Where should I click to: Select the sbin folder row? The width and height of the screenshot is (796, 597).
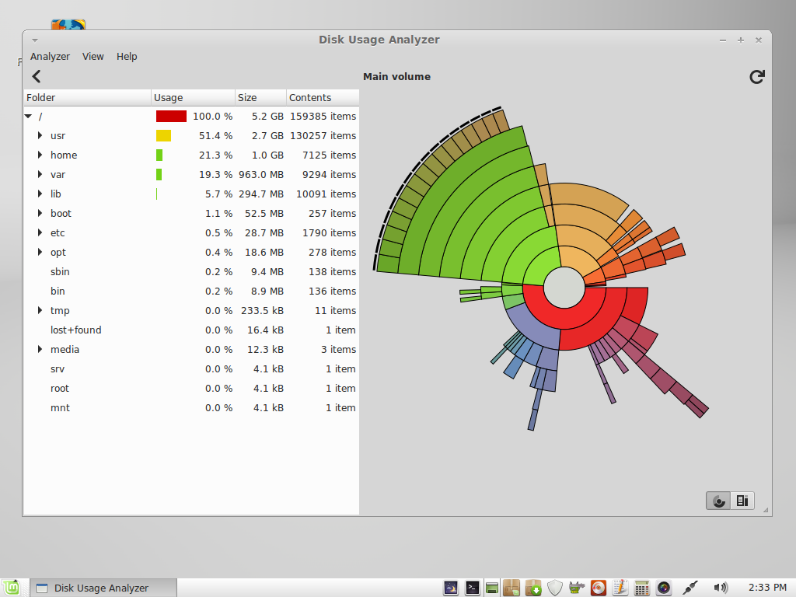pyautogui.click(x=60, y=272)
